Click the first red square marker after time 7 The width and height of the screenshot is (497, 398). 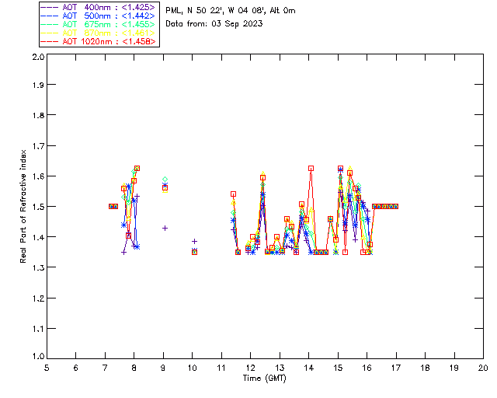[111, 206]
